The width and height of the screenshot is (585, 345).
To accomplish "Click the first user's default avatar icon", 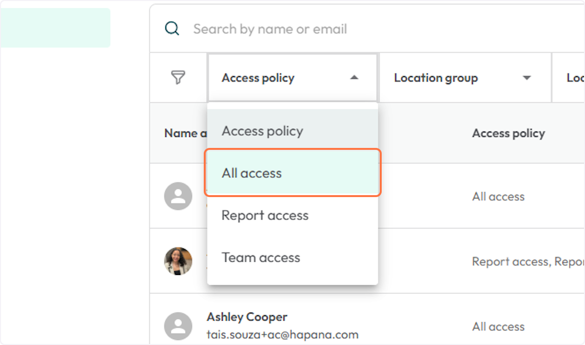I will (x=178, y=196).
